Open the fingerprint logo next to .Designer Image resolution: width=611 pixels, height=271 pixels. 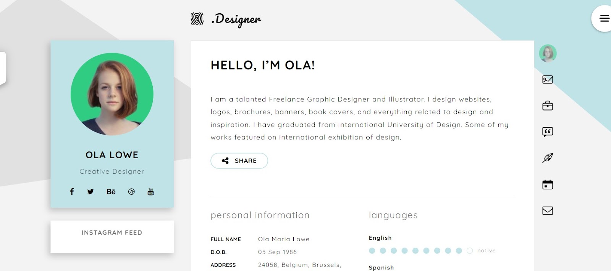[x=197, y=18]
